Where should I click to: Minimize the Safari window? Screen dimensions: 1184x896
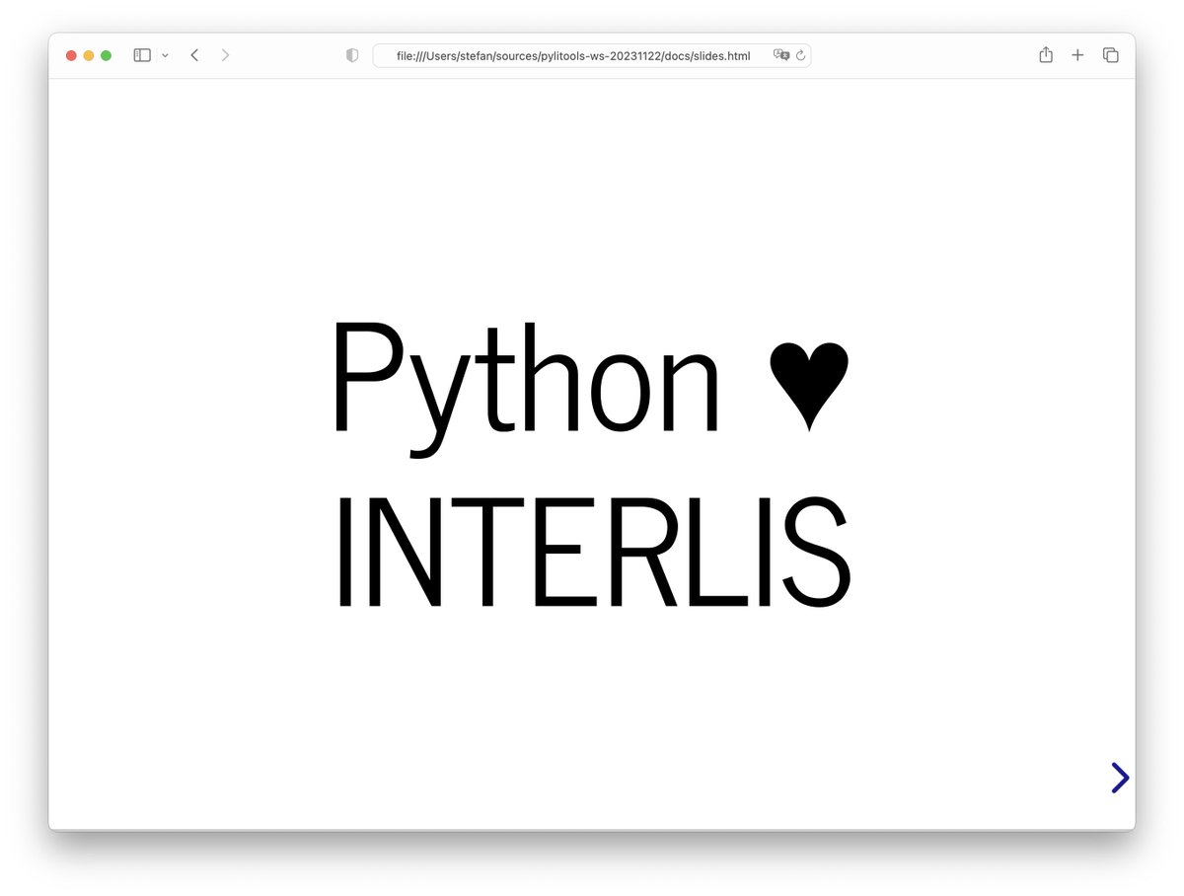tap(89, 55)
